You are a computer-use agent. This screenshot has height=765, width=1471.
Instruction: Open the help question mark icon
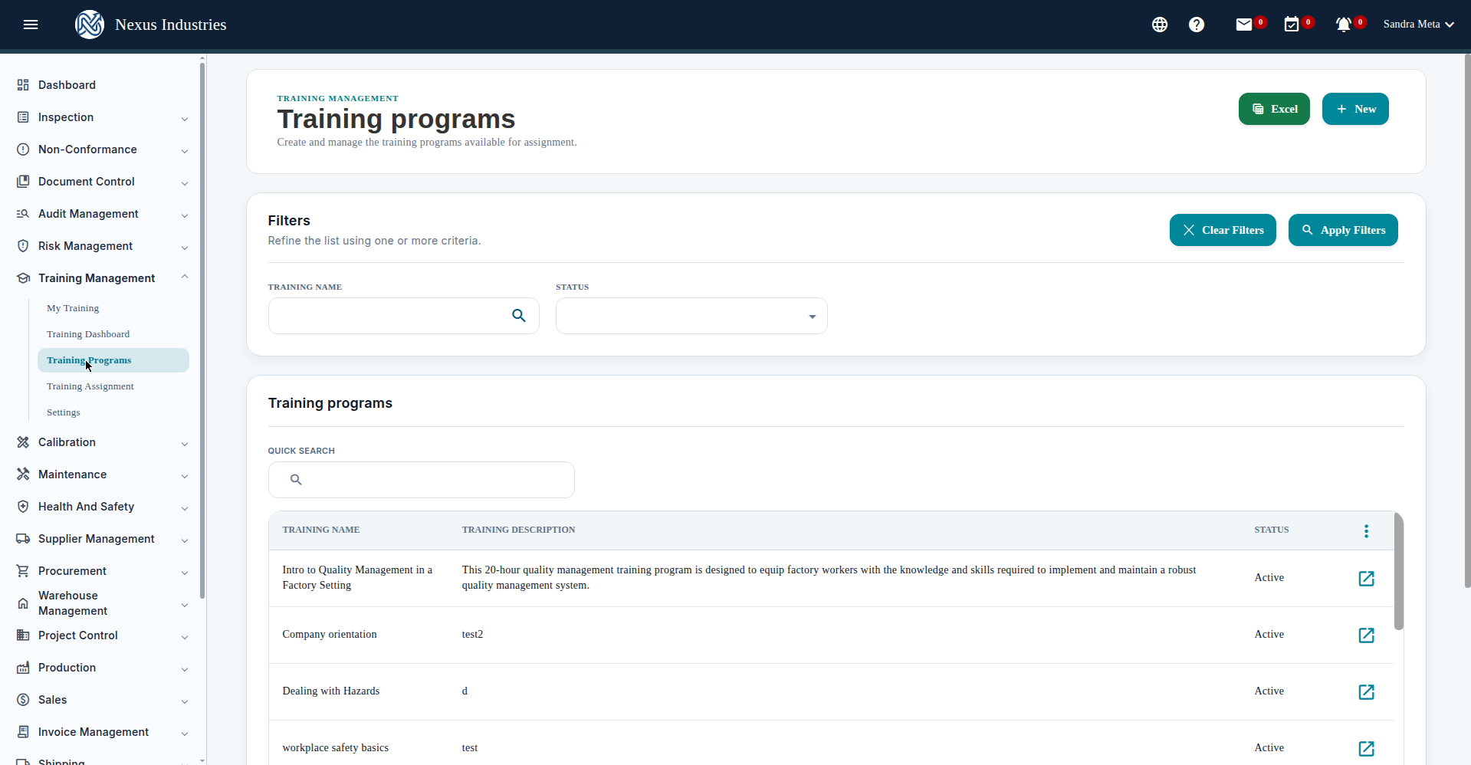[1197, 25]
